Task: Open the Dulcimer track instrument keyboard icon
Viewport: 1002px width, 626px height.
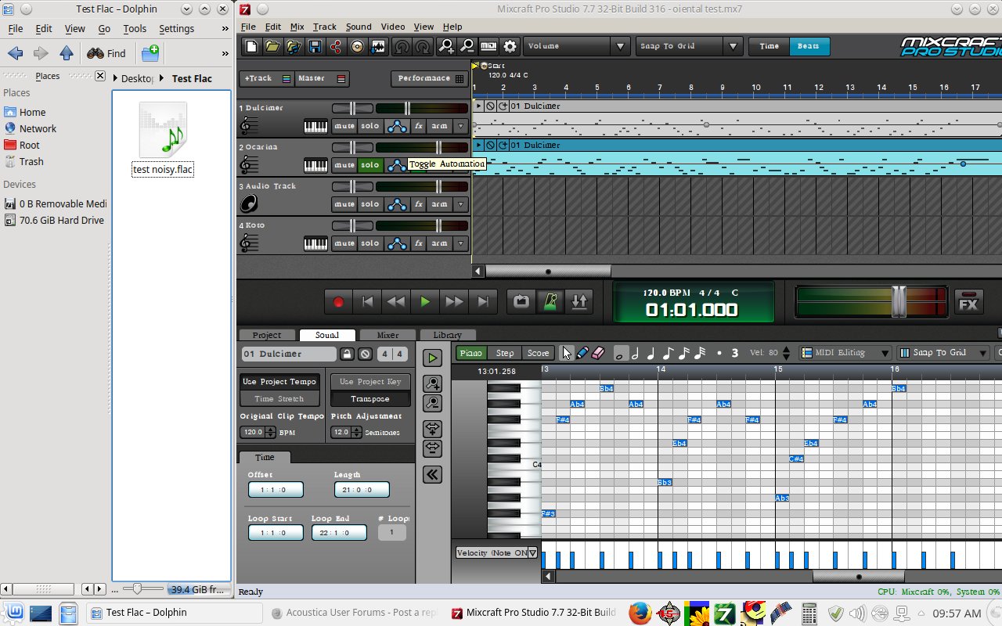Action: coord(315,126)
